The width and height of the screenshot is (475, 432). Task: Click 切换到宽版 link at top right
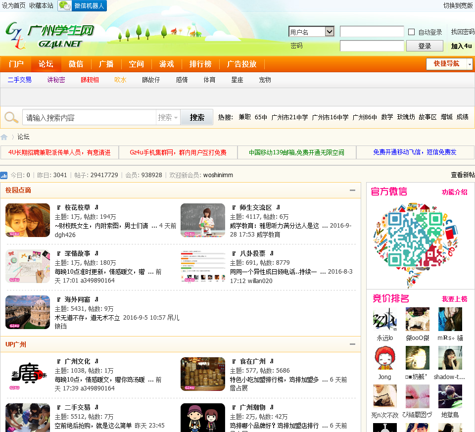point(458,5)
